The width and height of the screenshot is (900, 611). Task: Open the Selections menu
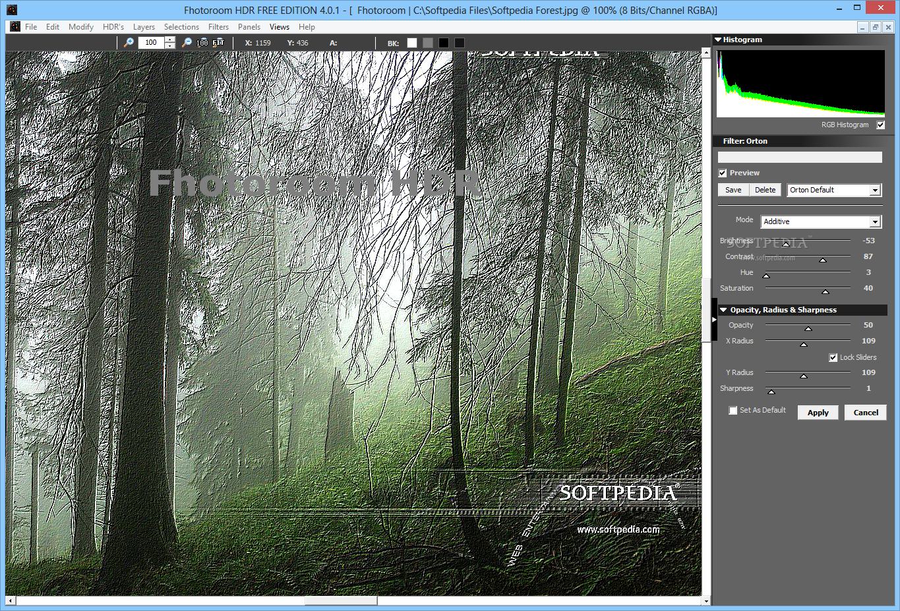coord(181,27)
